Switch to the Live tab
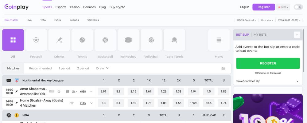The height and width of the screenshot is (123, 307). point(29,20)
